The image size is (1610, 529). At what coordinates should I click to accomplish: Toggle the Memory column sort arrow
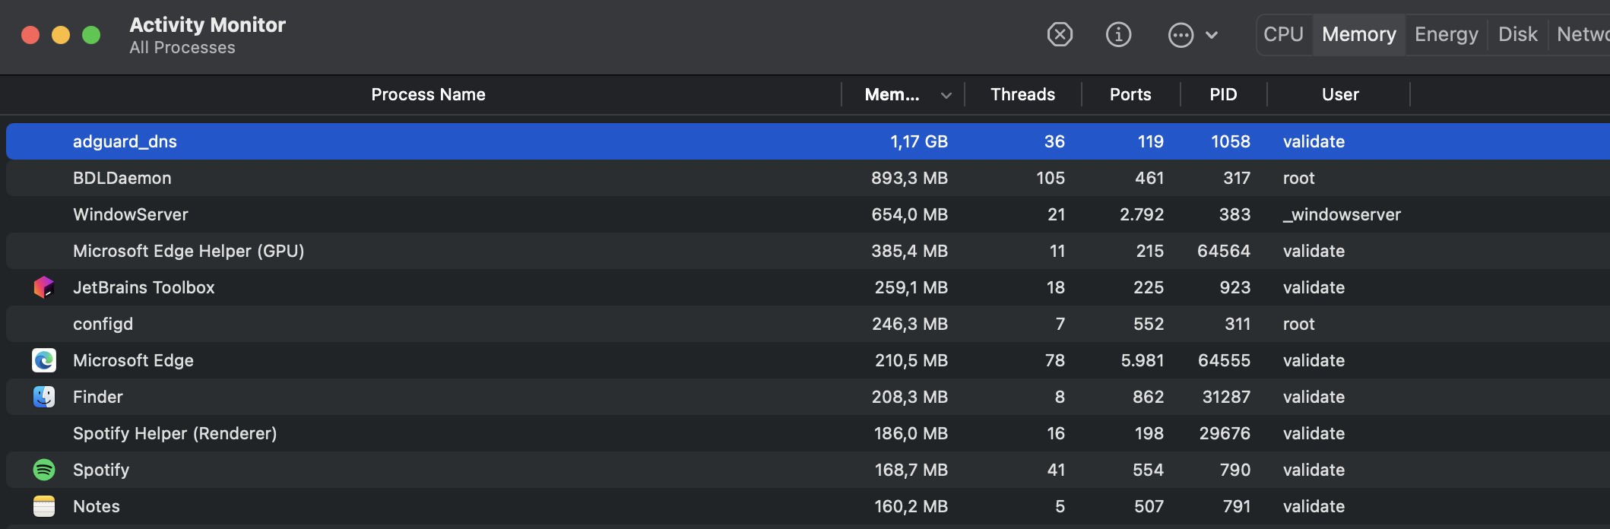point(946,96)
